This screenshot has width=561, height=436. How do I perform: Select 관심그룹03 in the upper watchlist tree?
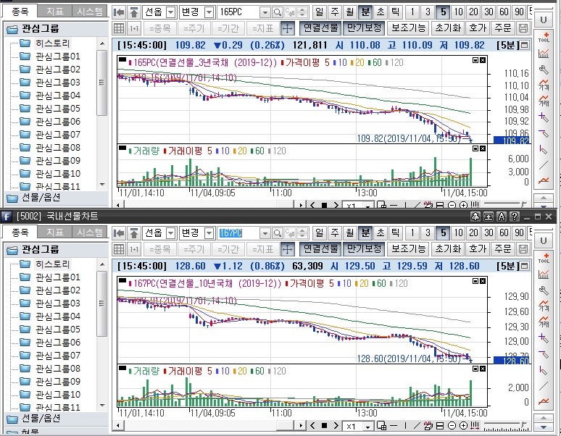pos(57,83)
